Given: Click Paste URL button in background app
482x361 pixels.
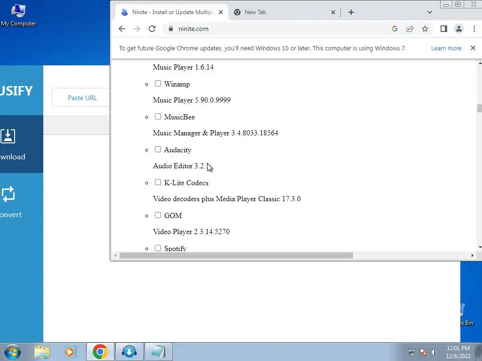Looking at the screenshot, I should click(x=82, y=98).
